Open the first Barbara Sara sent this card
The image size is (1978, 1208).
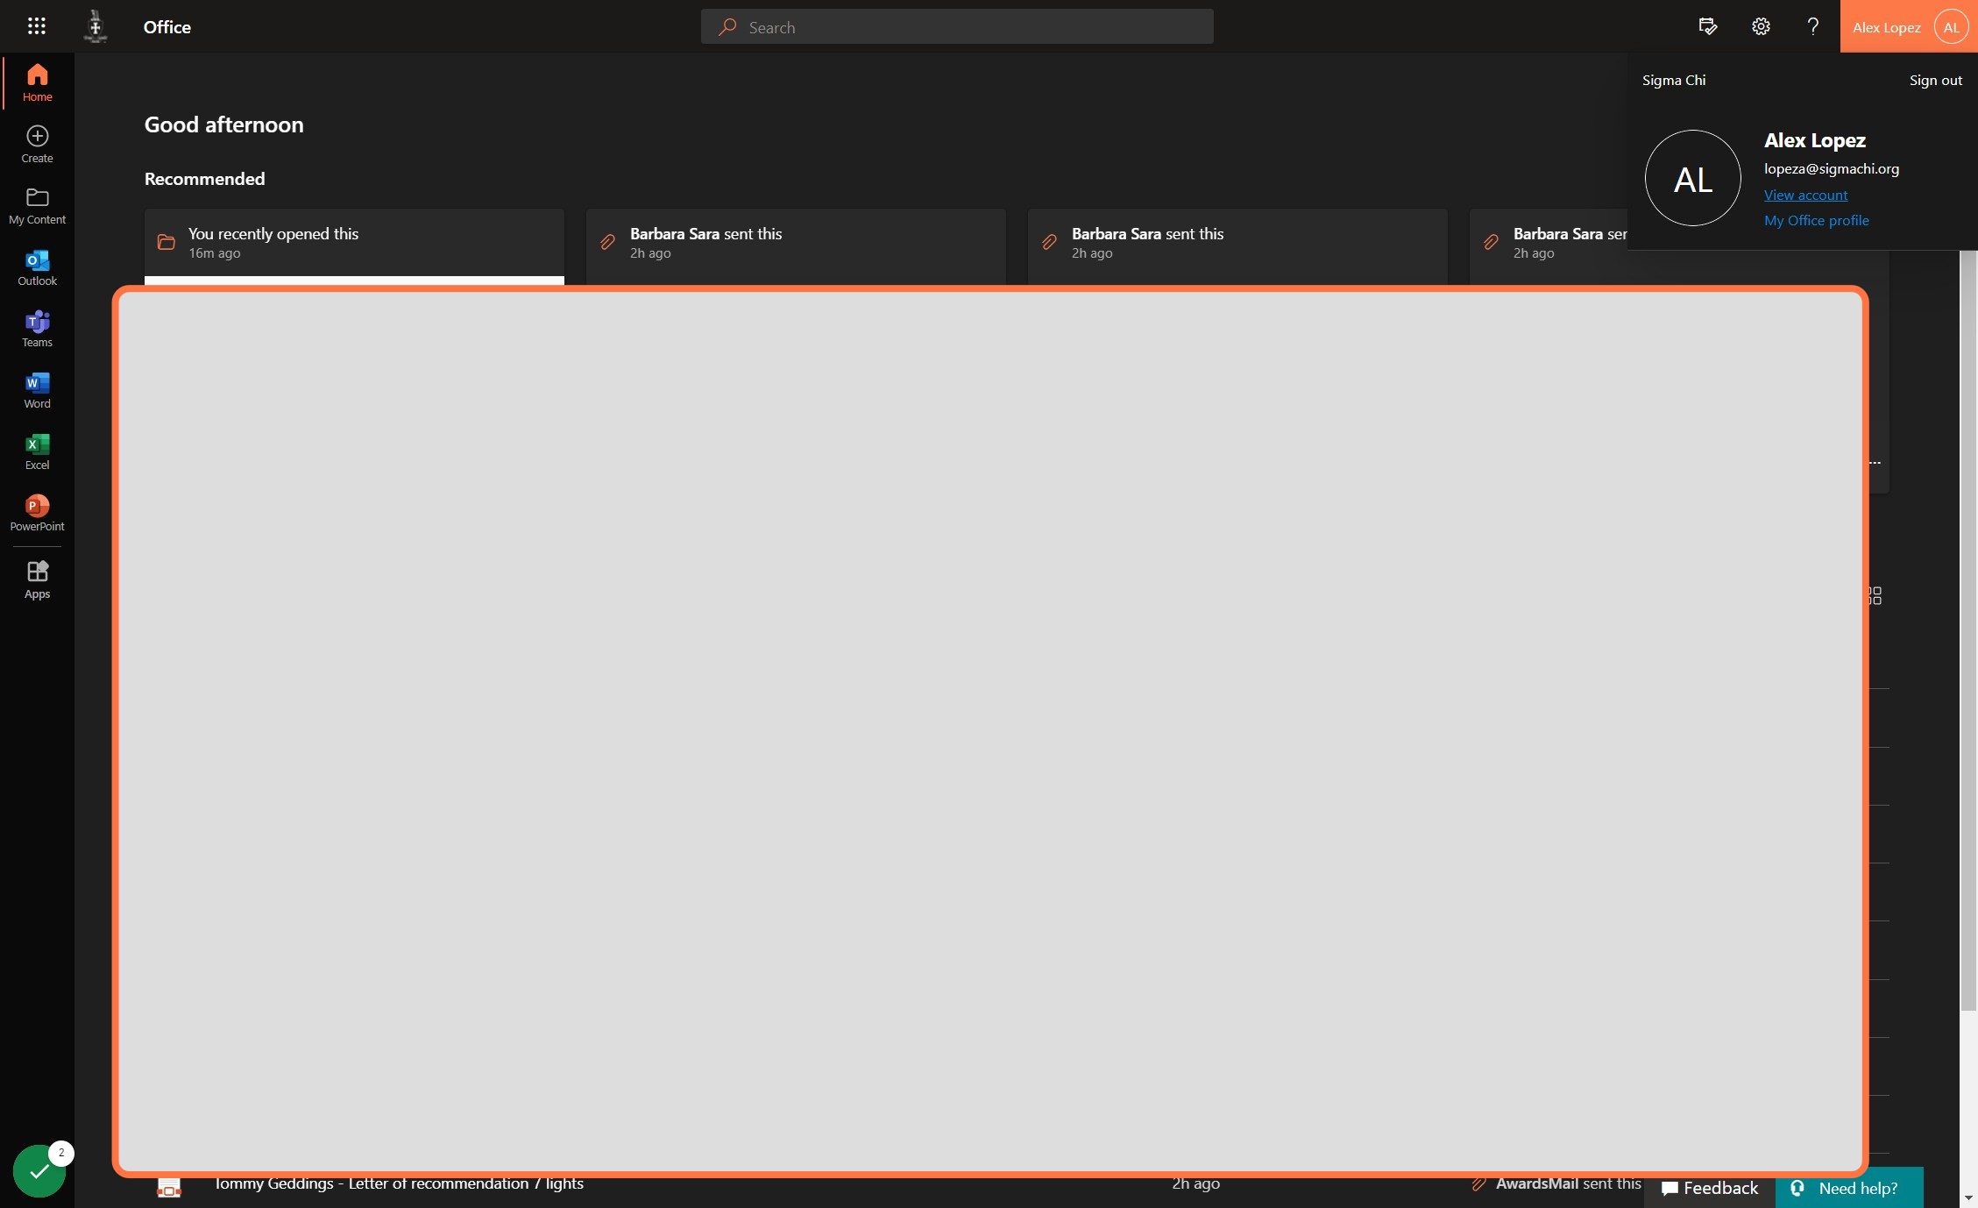[x=796, y=246]
